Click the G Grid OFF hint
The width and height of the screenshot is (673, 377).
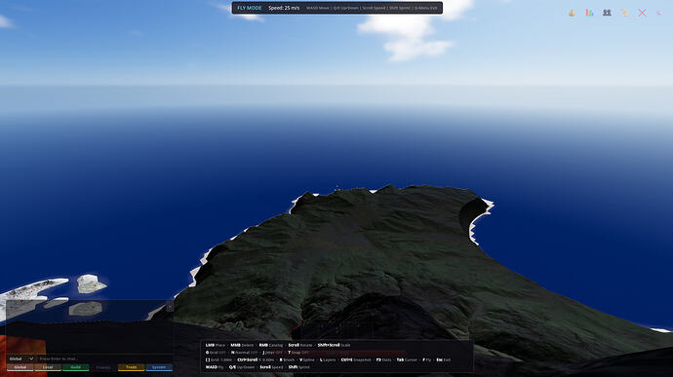click(216, 353)
